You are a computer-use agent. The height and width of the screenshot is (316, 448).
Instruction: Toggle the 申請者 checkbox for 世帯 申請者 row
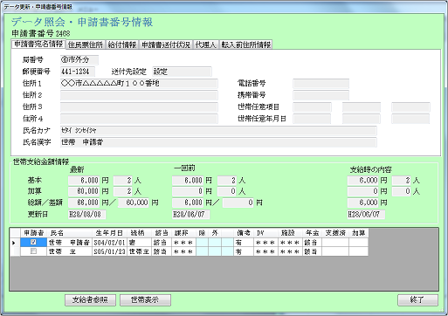click(33, 242)
